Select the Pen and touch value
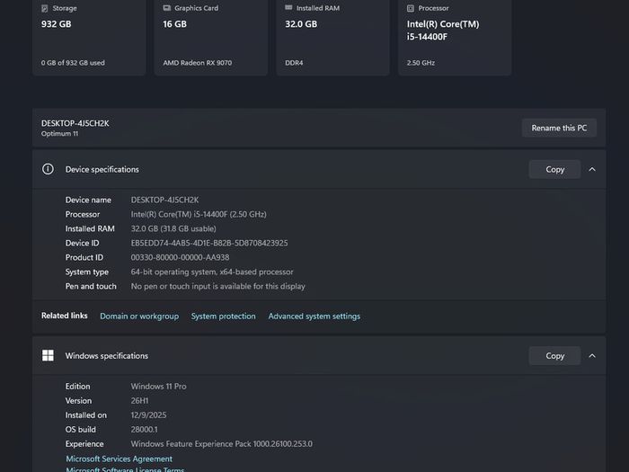 (x=217, y=286)
